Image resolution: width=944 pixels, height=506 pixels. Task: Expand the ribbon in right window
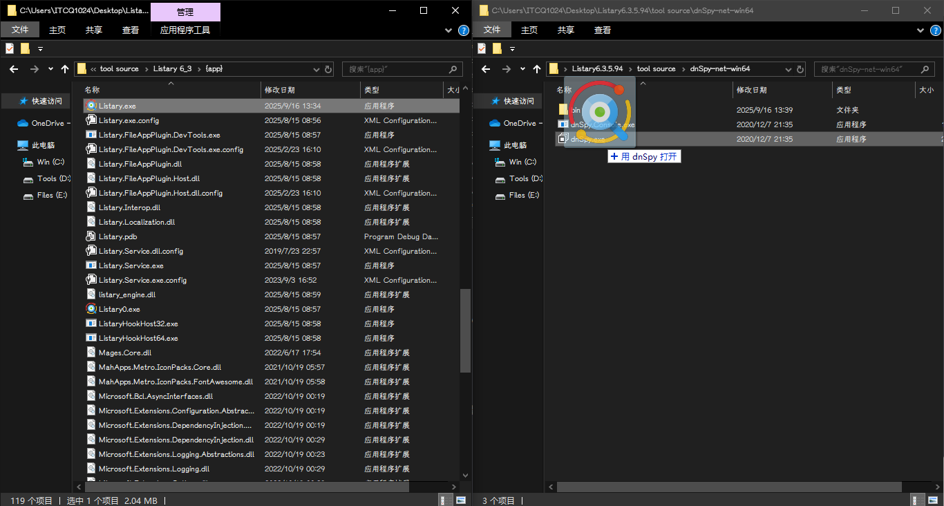(920, 30)
